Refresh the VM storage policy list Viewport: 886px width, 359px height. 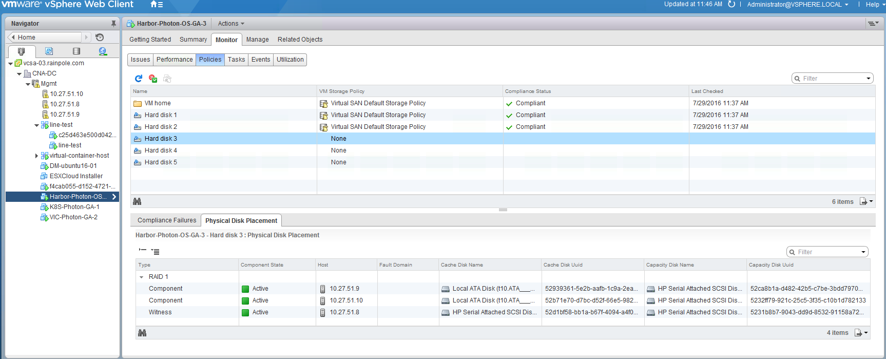[x=138, y=79]
